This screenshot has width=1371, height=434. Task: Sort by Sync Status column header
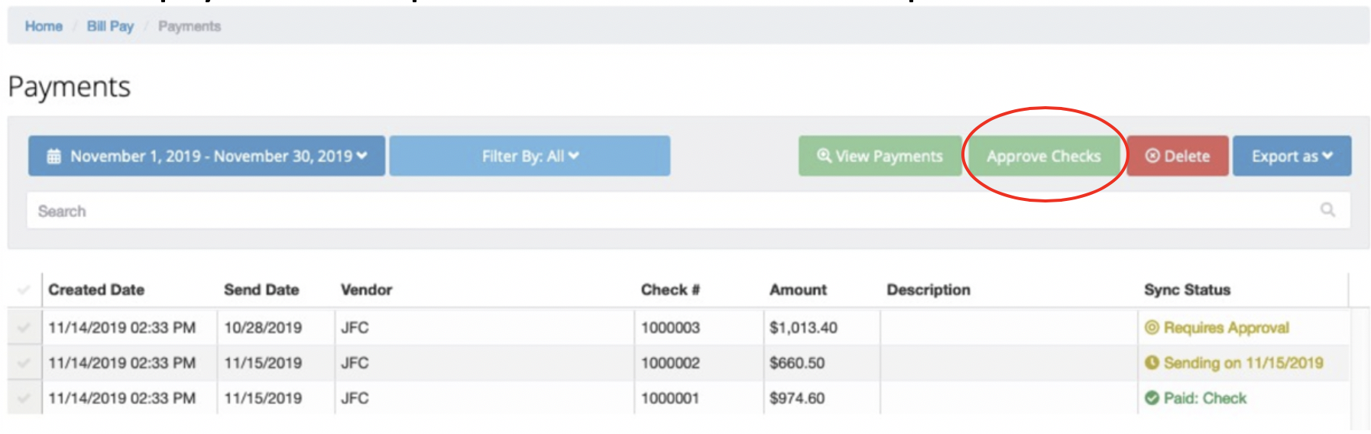click(x=1187, y=290)
